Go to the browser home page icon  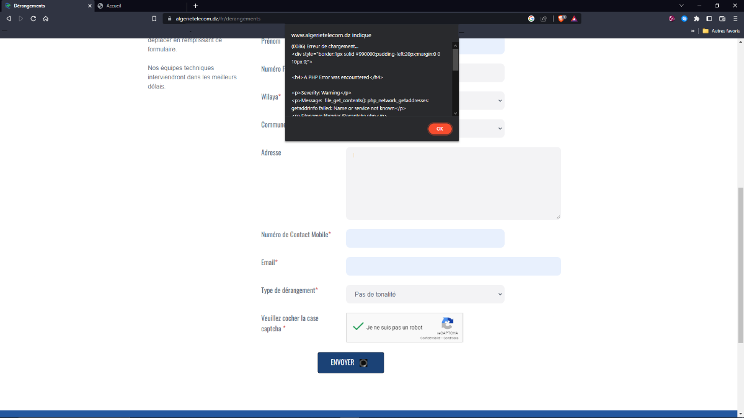tap(46, 19)
